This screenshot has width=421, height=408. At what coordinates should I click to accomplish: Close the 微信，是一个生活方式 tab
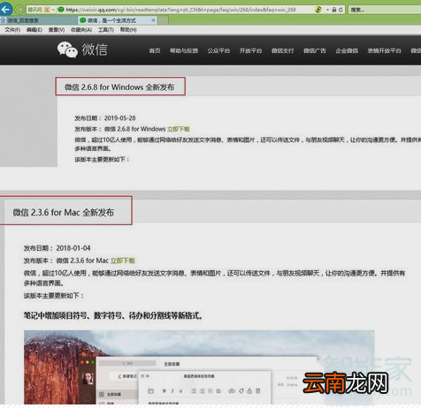click(153, 20)
